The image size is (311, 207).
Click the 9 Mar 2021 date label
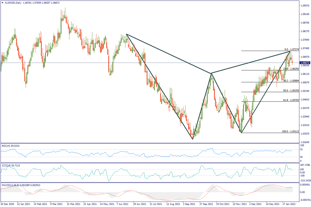click(x=56, y=204)
